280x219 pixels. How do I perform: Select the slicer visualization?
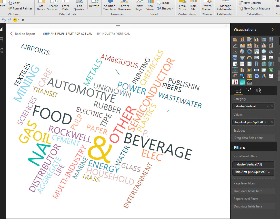pyautogui.click(x=235, y=64)
